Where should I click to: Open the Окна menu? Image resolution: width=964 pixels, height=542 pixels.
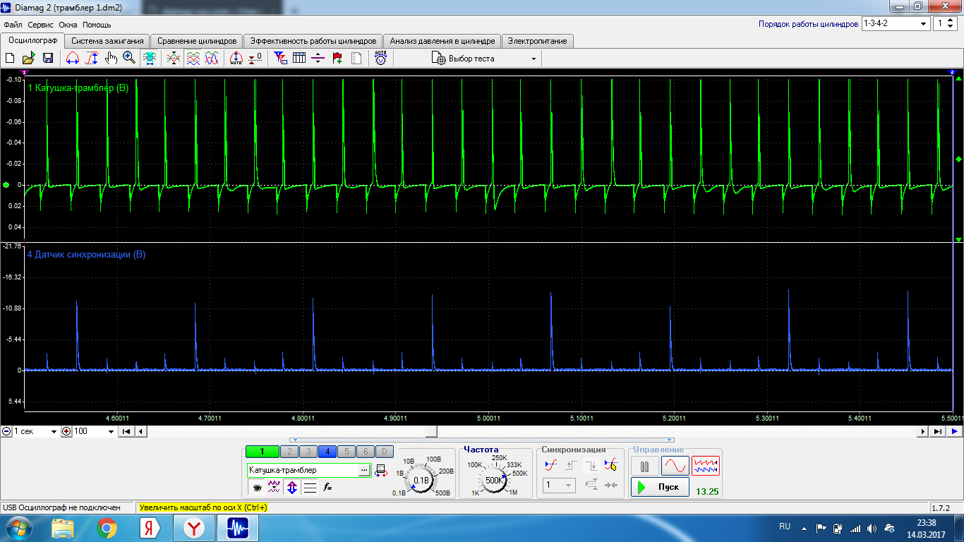point(68,25)
